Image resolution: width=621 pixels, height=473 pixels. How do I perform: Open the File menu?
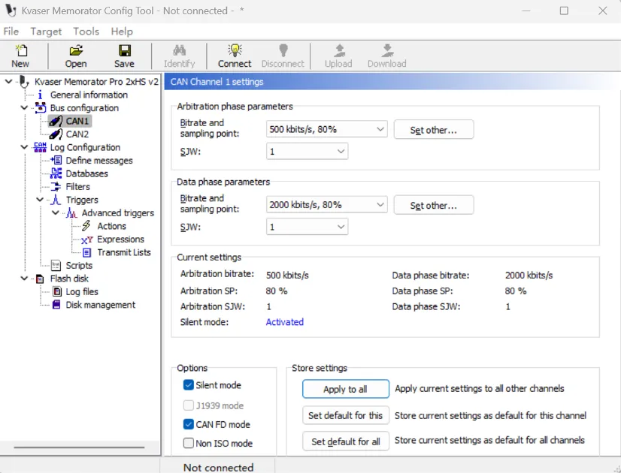11,32
